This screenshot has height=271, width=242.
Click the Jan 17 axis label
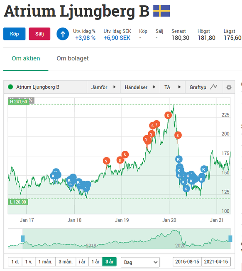coord(27,220)
